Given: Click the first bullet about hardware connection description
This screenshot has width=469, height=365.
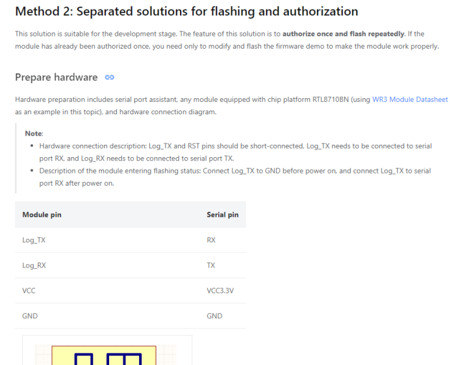Looking at the screenshot, I should [x=236, y=152].
